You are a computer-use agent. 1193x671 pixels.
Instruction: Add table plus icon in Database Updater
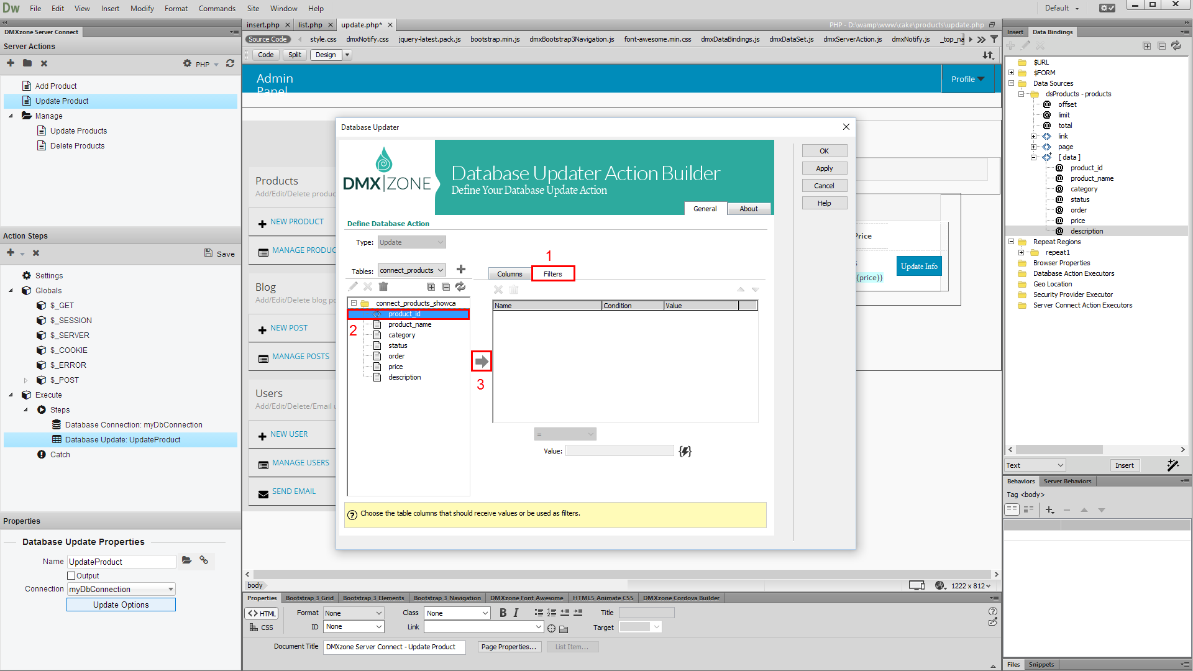click(x=461, y=269)
